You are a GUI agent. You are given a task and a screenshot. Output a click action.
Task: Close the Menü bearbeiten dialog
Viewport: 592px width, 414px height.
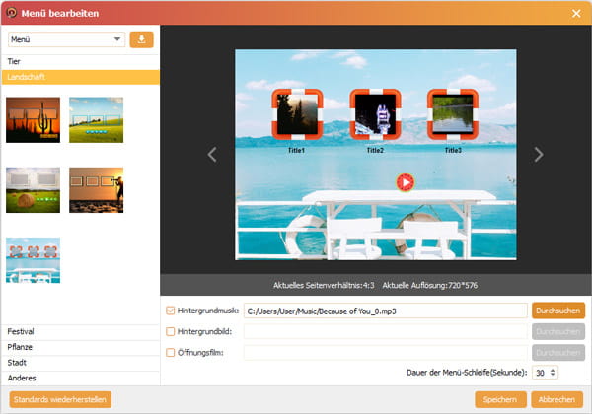tap(576, 12)
